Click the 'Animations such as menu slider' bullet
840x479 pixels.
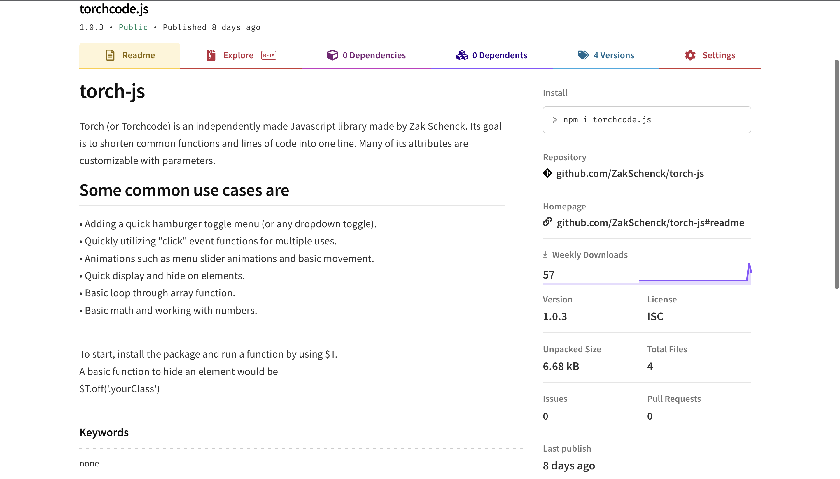(227, 258)
